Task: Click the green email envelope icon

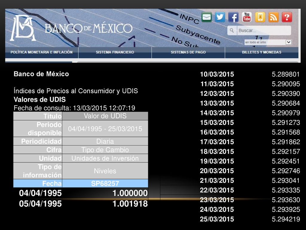Action: (206, 17)
